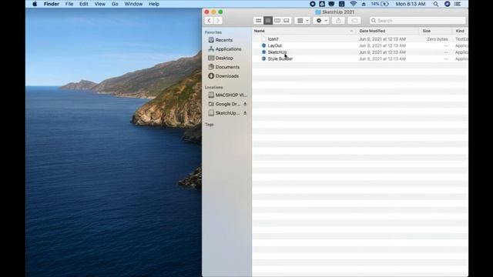Viewport: 493px width, 277px height.
Task: Eject the SketchUp... disk image
Action: click(245, 113)
